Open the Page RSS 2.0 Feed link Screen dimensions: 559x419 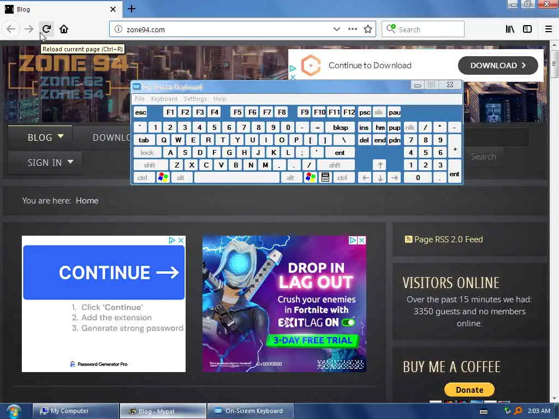(448, 240)
